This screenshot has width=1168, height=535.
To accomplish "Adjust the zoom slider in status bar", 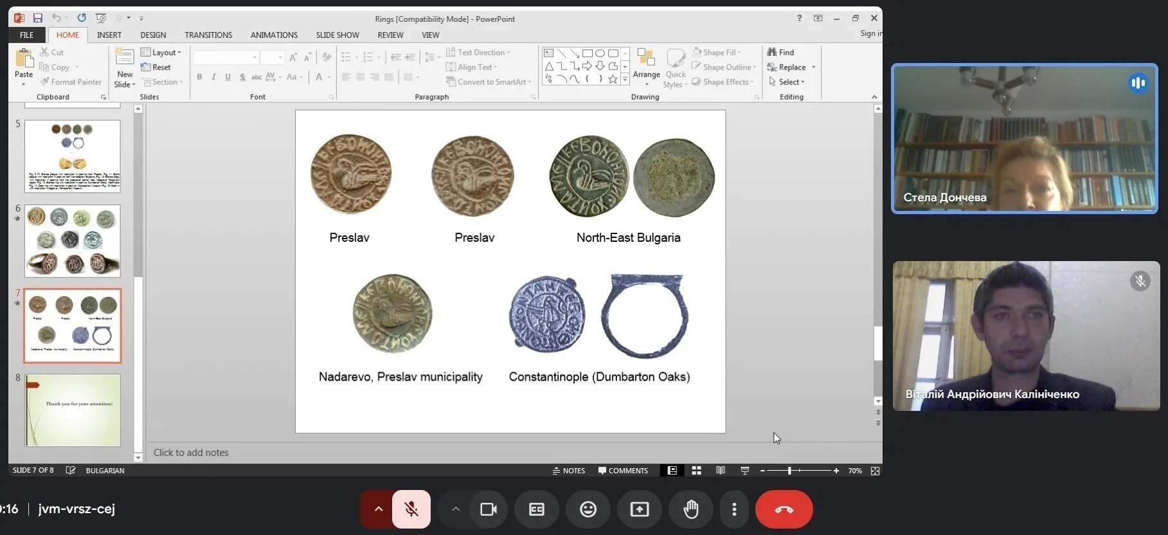I will pyautogui.click(x=789, y=471).
